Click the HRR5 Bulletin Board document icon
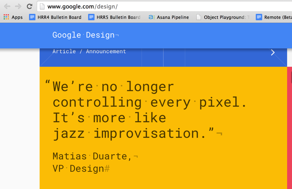The width and height of the screenshot is (292, 189). [91, 17]
